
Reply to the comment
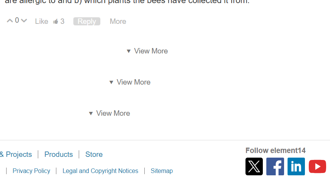tap(87, 22)
